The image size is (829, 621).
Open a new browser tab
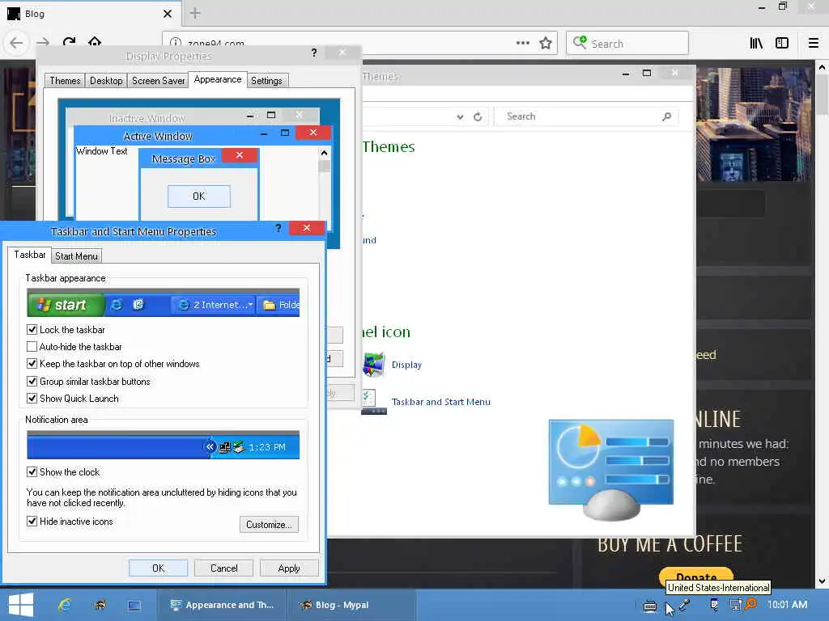195,13
